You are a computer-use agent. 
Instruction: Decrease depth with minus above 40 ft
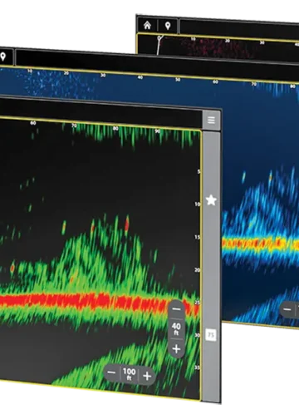pyautogui.click(x=176, y=309)
